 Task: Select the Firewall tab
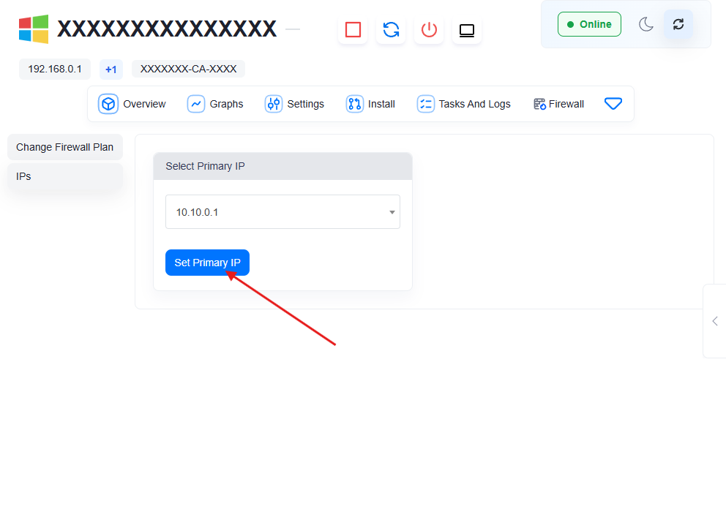point(558,104)
